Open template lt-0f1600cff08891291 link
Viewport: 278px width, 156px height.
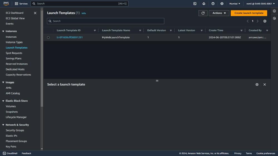click(70, 37)
